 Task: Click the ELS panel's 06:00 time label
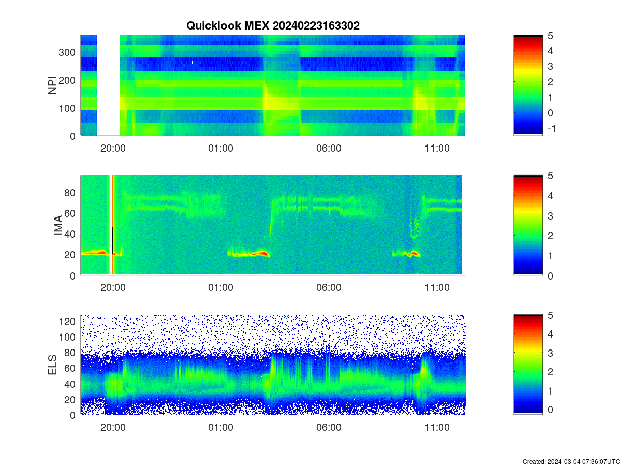click(329, 428)
